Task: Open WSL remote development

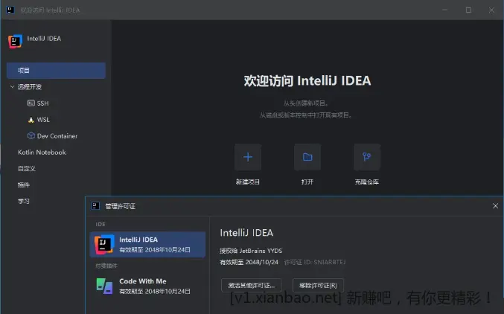Action: 43,120
